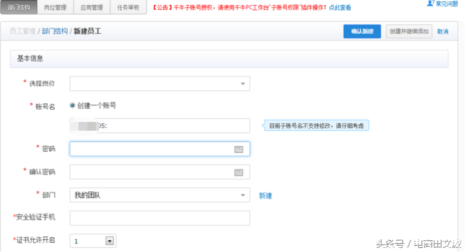Screen dimensions: 467x252
Task: Click the virtual keyboard icon in 密码 field
Action: [238, 149]
